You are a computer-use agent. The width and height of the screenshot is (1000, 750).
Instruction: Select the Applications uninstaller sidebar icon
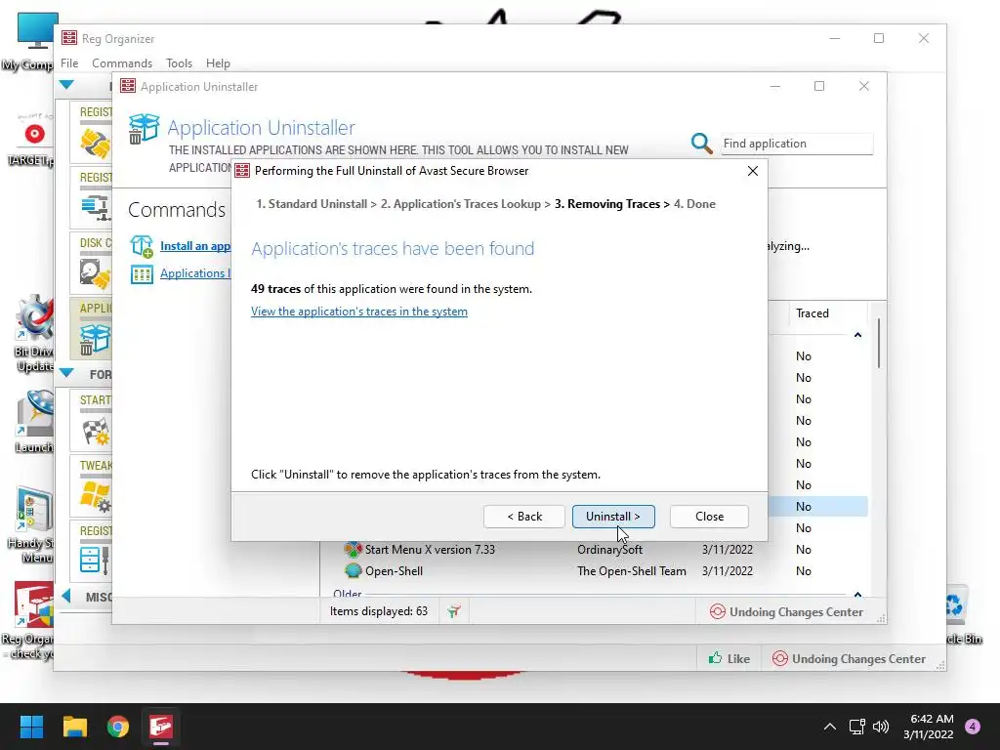tap(95, 339)
